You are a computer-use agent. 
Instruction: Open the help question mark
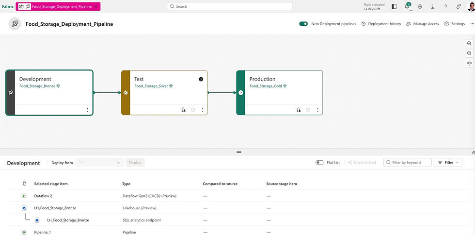pos(445,6)
